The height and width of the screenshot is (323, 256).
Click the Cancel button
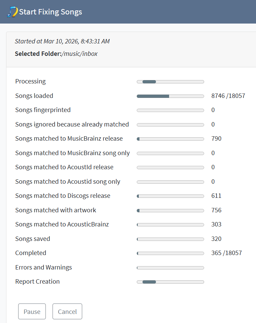click(67, 312)
